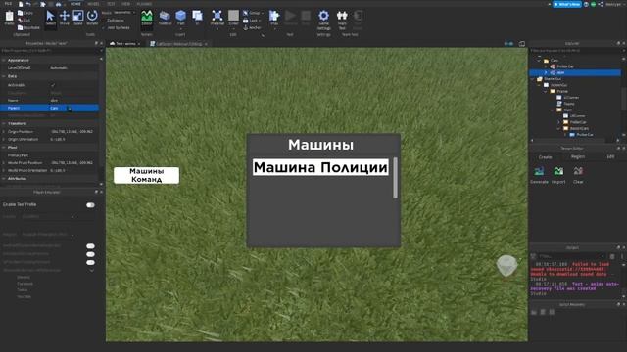Open Team Test
Viewport: 627px width, 352px height.
pos(342,20)
